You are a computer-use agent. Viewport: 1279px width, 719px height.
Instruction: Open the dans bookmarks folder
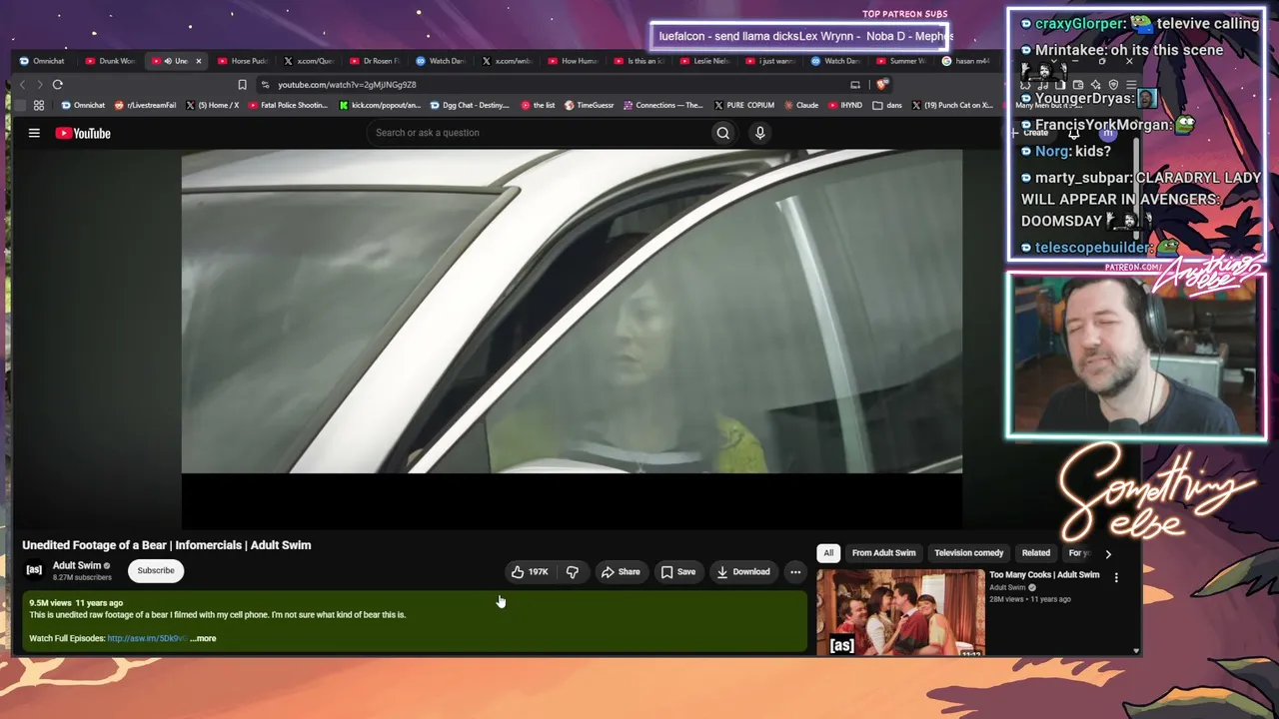pos(887,105)
